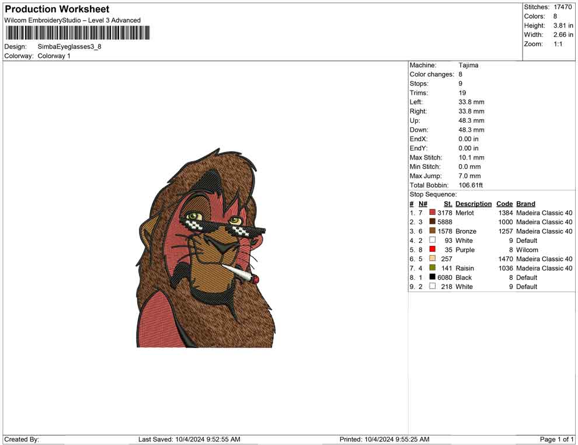Click the Purple row red swatch
Screen dimensions: 578x445
[x=433, y=249]
